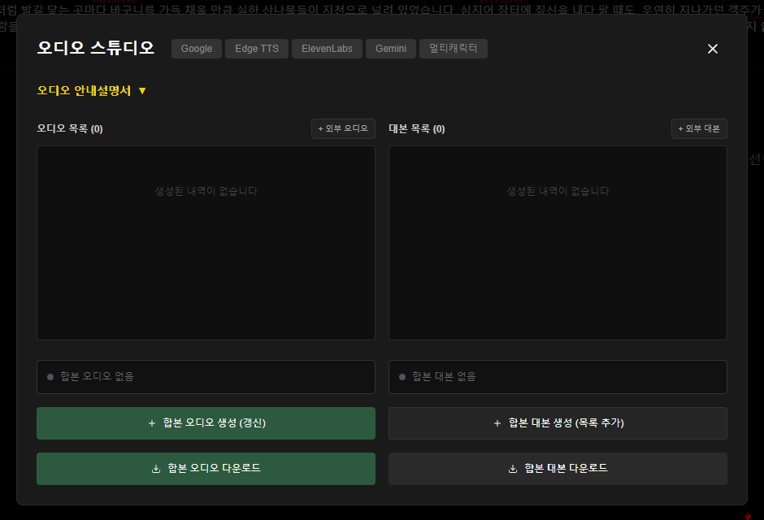Close the 오디오 스튜디오 dialog
764x520 pixels.
point(713,49)
